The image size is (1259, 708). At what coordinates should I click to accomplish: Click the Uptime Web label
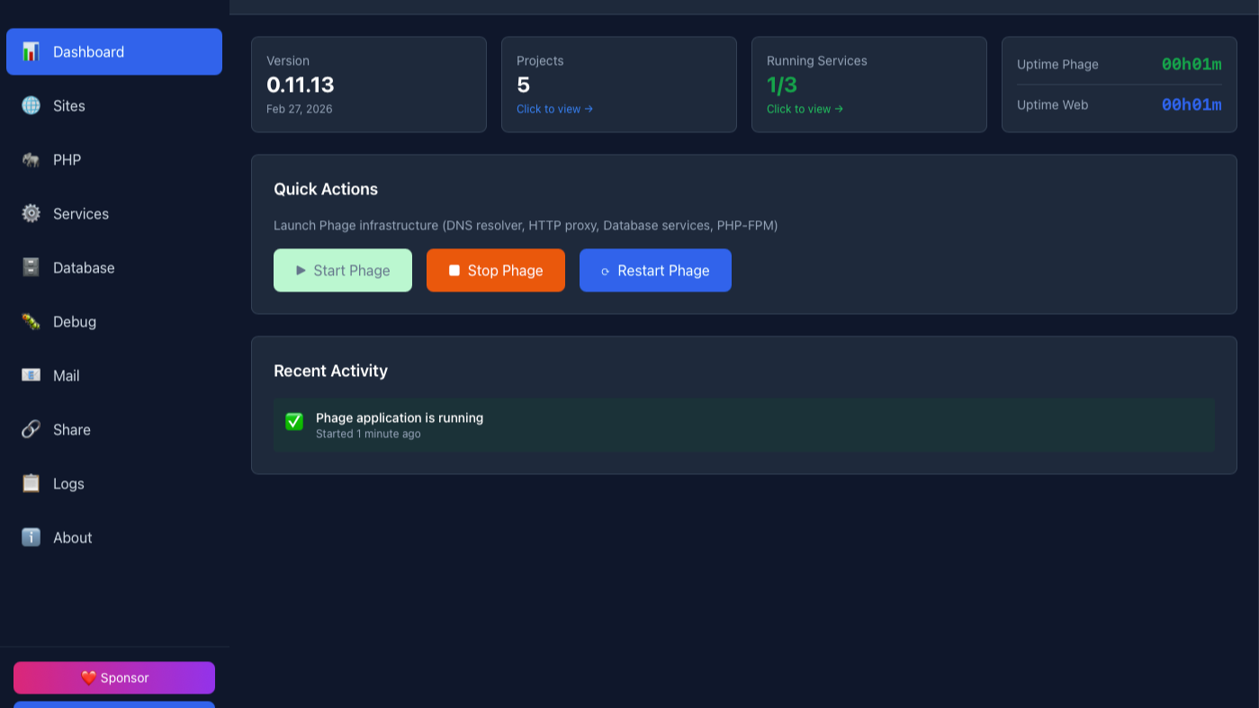(x=1052, y=104)
